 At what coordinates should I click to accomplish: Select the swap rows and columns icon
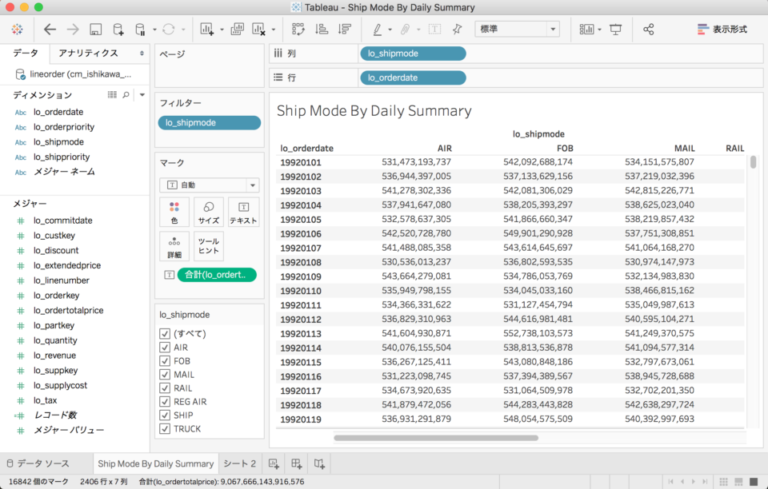[x=297, y=29]
